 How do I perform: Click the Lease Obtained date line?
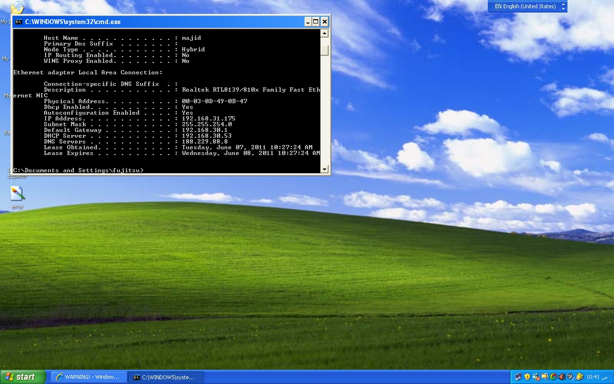178,147
